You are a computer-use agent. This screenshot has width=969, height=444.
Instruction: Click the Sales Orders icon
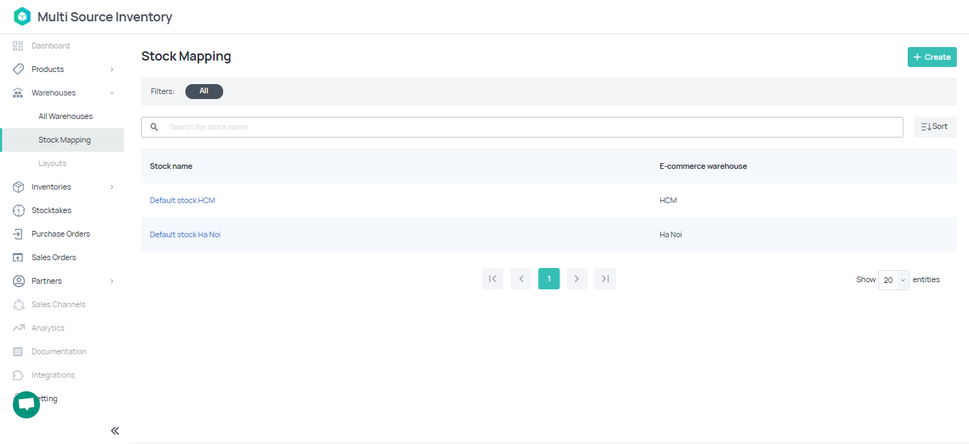(x=19, y=257)
